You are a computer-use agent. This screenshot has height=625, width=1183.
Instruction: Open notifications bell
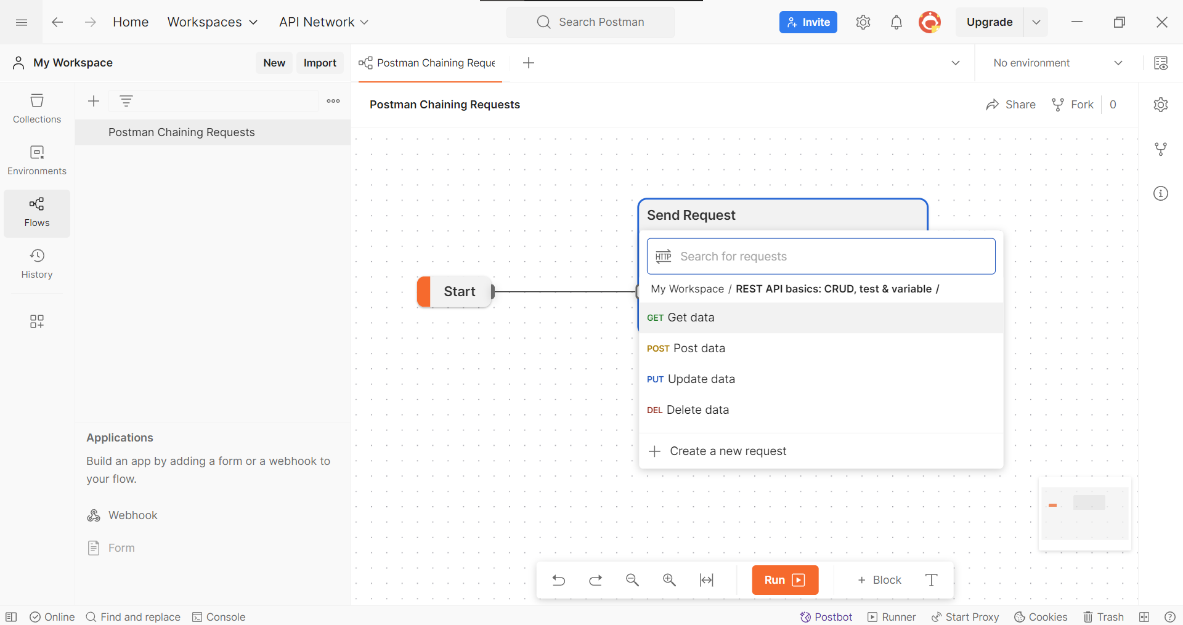click(x=896, y=22)
